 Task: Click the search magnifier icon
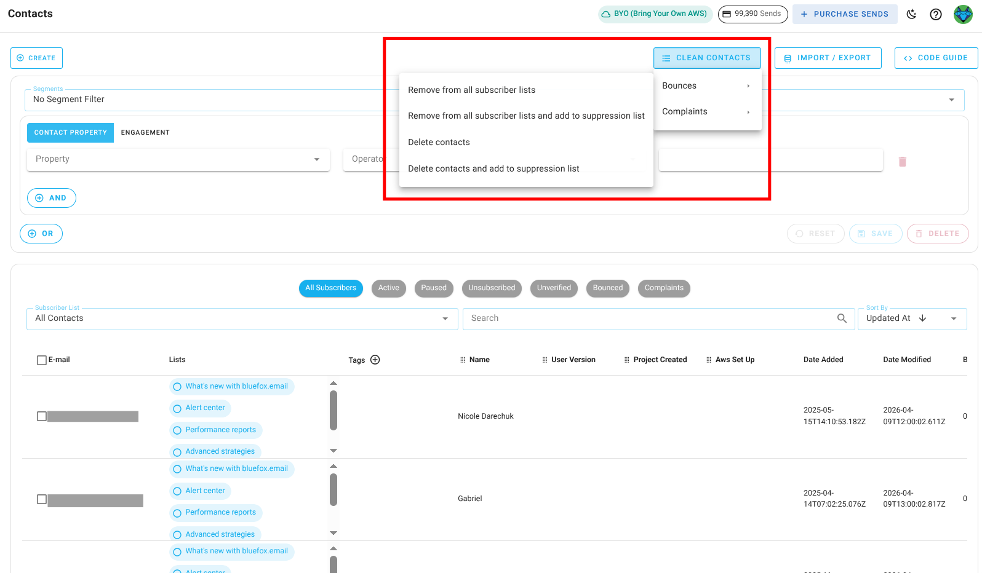[x=842, y=318]
